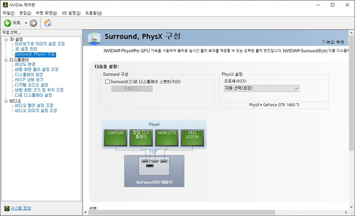
Task: Click the NVIDIA title bar icon
Action: 5,5
